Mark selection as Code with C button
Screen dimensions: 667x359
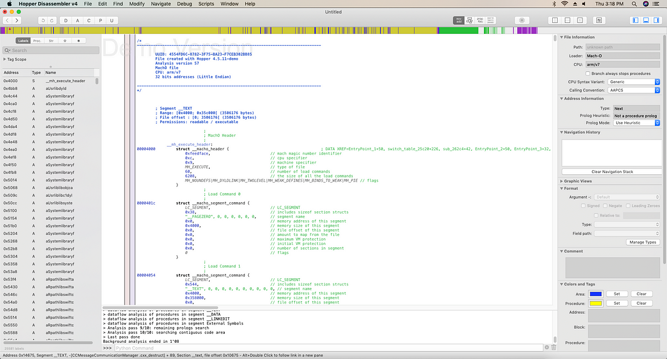pyautogui.click(x=89, y=21)
